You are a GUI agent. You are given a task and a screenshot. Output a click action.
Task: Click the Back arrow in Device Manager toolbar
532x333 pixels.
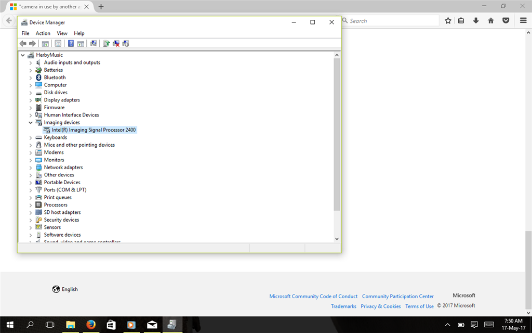click(23, 44)
